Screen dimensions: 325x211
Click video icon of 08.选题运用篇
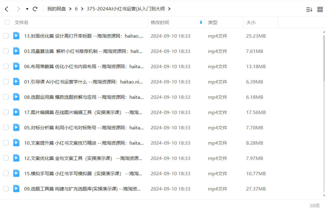pyautogui.click(x=16, y=97)
